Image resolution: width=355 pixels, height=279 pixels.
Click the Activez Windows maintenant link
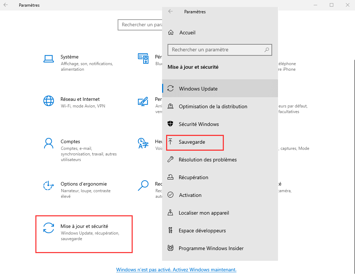click(x=176, y=270)
